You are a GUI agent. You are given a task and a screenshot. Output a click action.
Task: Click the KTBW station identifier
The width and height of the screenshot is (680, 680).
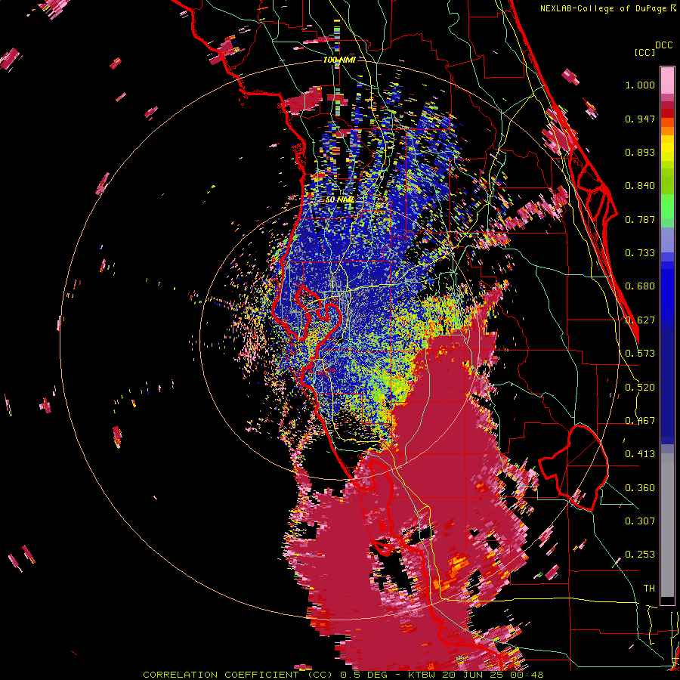[x=422, y=675]
